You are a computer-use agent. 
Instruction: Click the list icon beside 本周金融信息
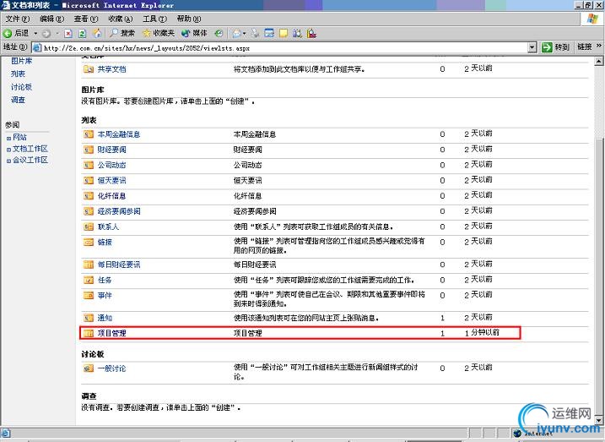(89, 134)
